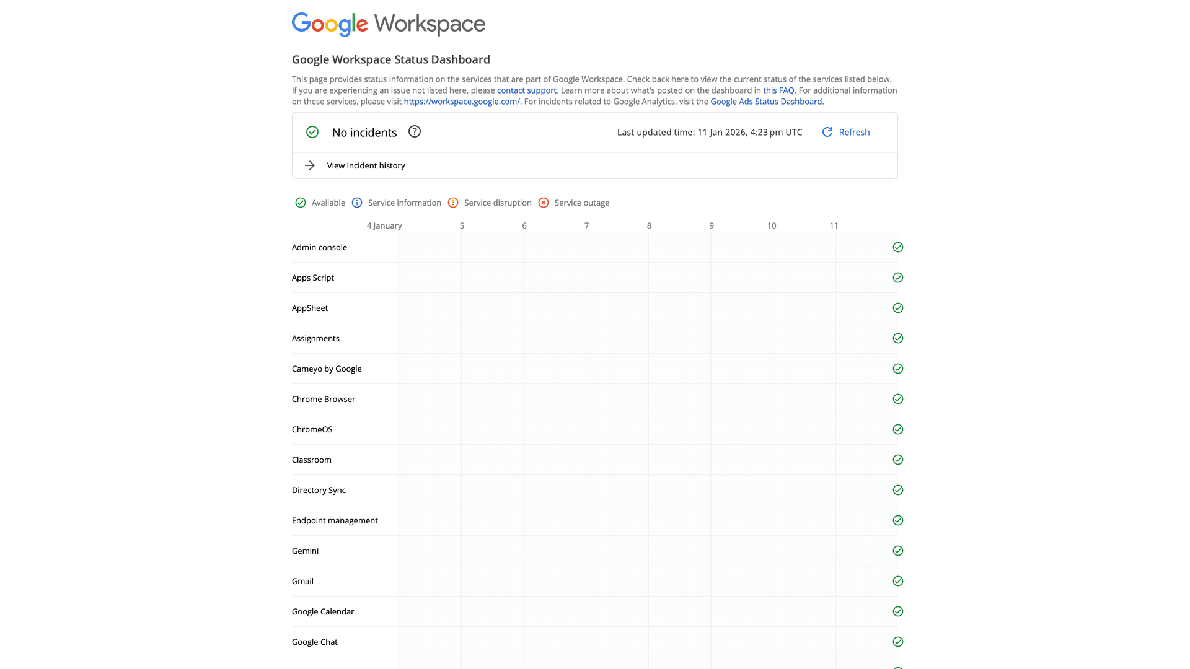Click the Admin console availability checkmark icon
The width and height of the screenshot is (1190, 669).
(898, 247)
